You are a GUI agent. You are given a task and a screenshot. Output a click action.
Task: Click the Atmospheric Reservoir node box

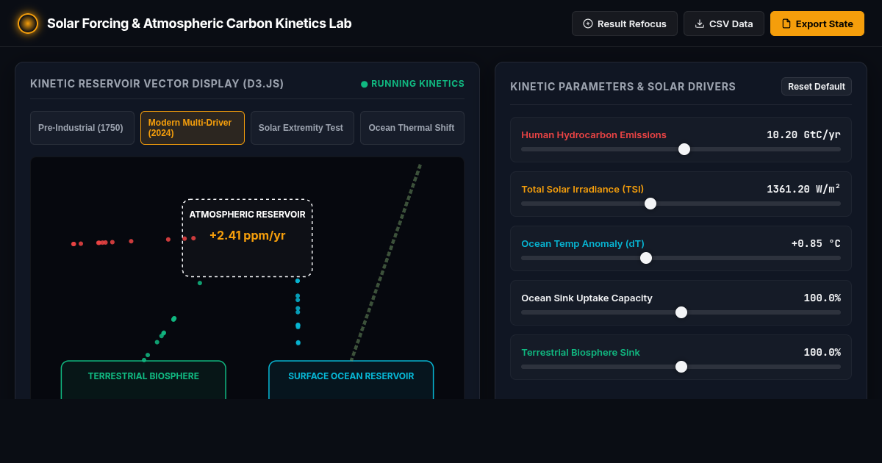click(x=248, y=238)
